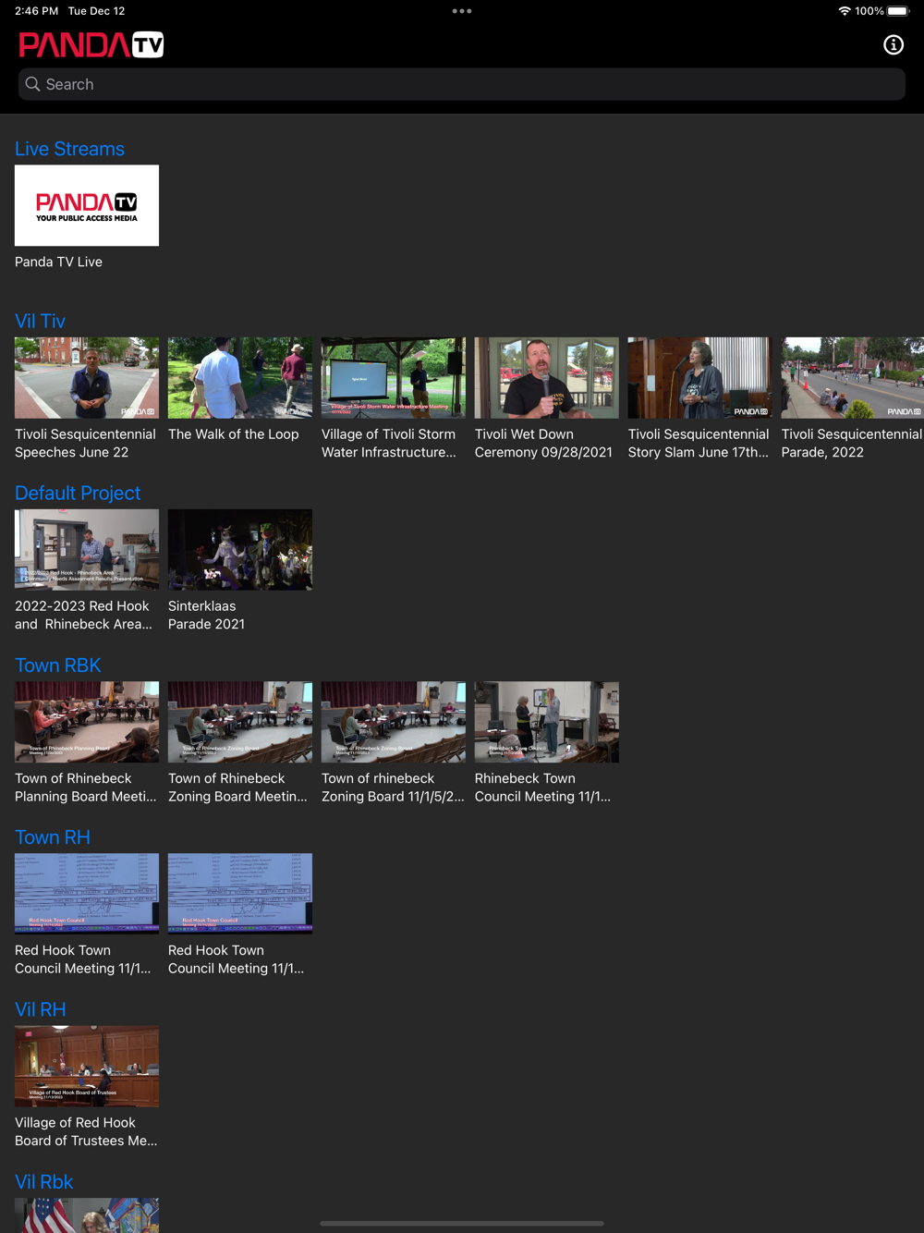Viewport: 924px width, 1233px height.
Task: Open the Town RBK section heading
Action: (x=57, y=665)
